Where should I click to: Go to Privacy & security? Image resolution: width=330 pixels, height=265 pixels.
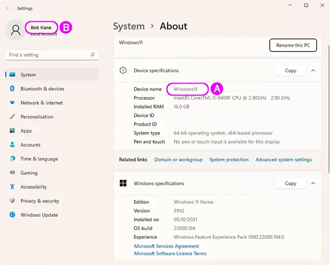click(x=52, y=201)
